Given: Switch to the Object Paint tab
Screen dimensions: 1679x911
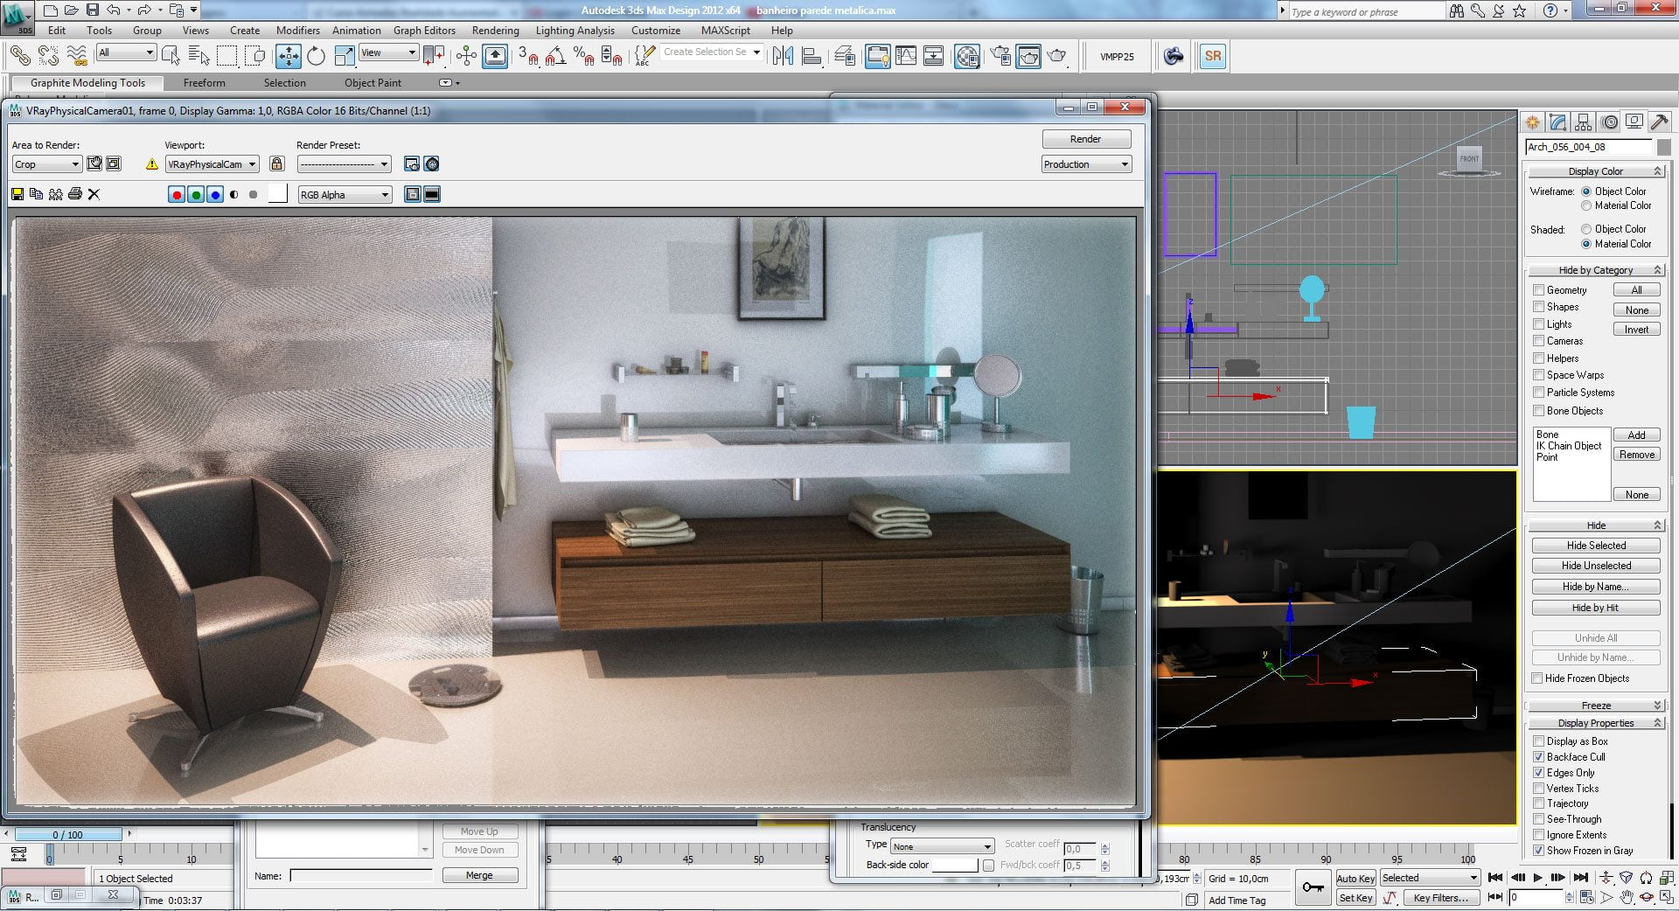Looking at the screenshot, I should 373,83.
